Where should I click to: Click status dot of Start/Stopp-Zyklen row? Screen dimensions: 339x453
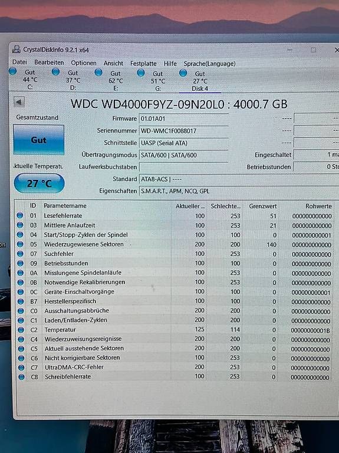tap(20, 234)
